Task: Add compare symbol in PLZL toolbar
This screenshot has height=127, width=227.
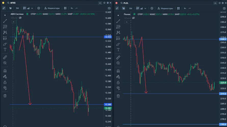Action: click(x=152, y=8)
